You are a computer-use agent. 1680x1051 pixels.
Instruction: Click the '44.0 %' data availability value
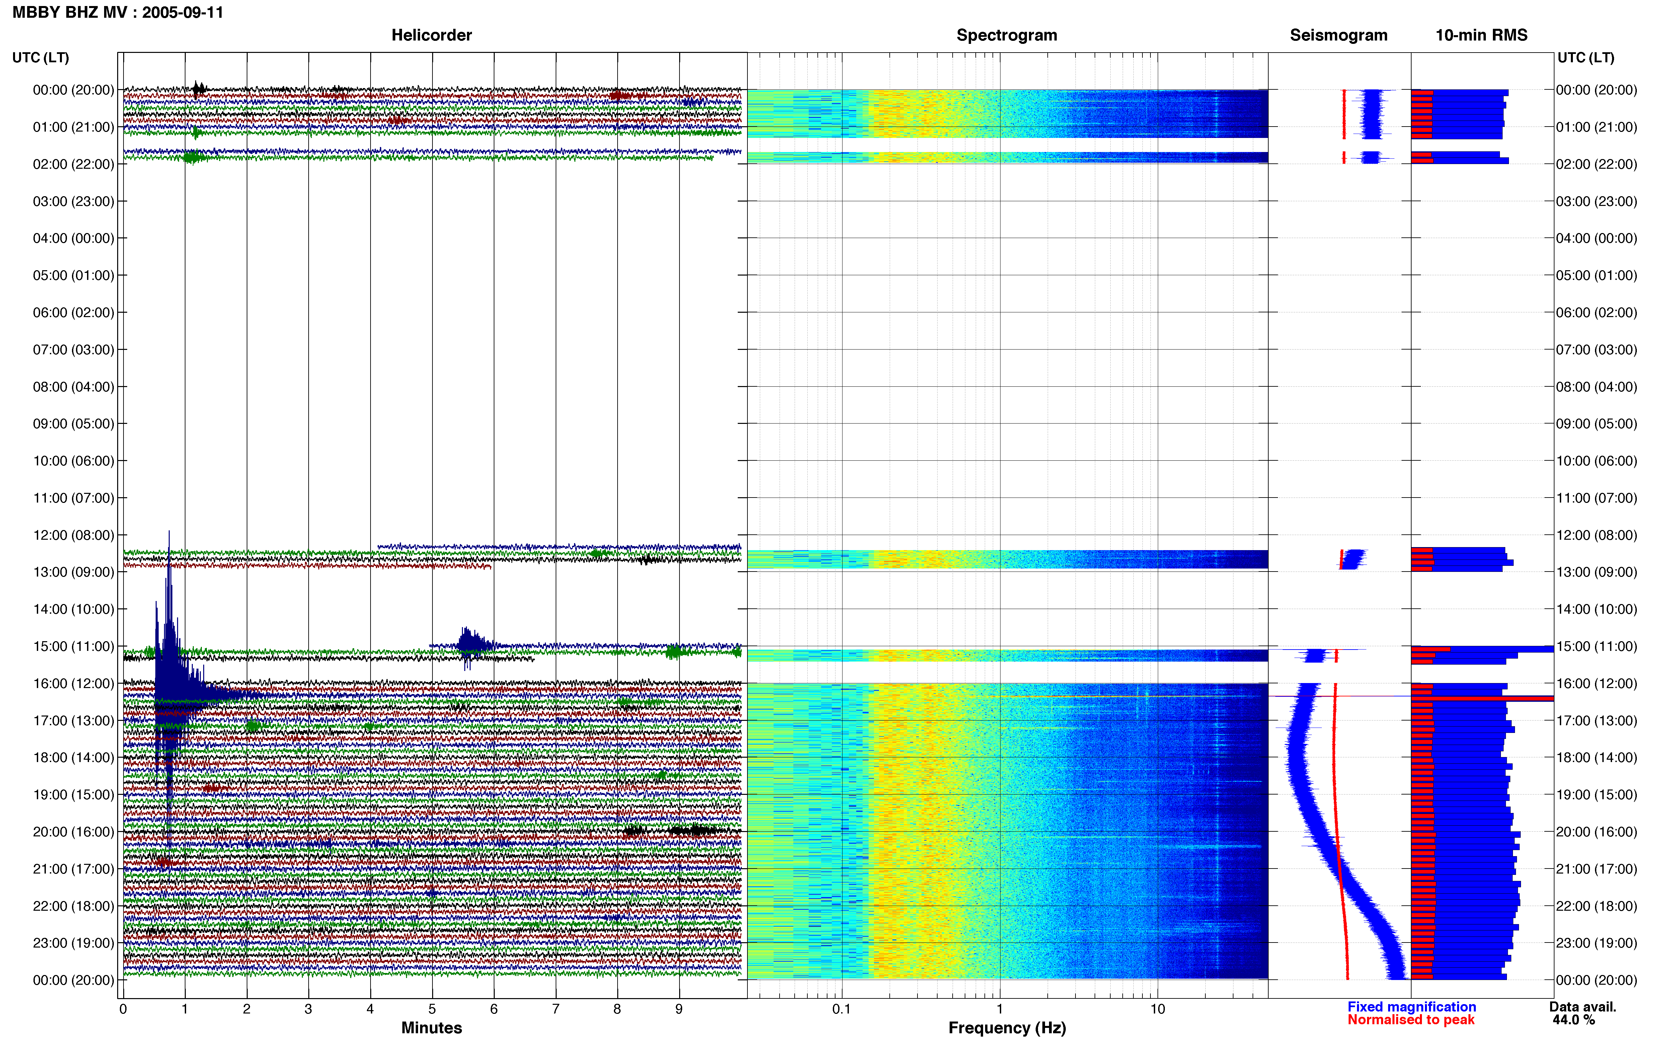point(1574,1020)
